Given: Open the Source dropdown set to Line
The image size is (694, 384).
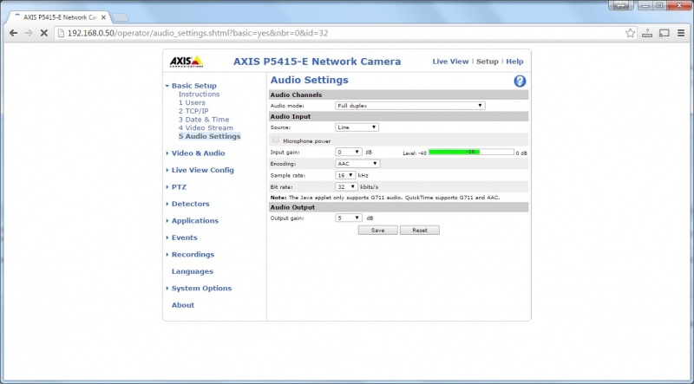Looking at the screenshot, I should 357,127.
